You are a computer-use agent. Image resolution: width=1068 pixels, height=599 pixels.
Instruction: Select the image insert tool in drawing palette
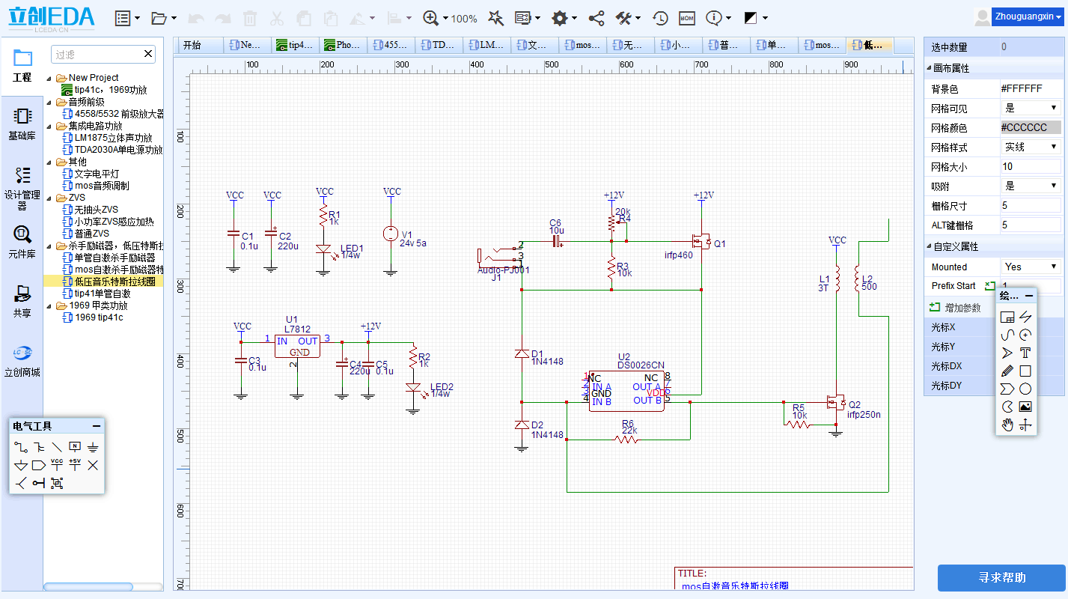(1025, 407)
